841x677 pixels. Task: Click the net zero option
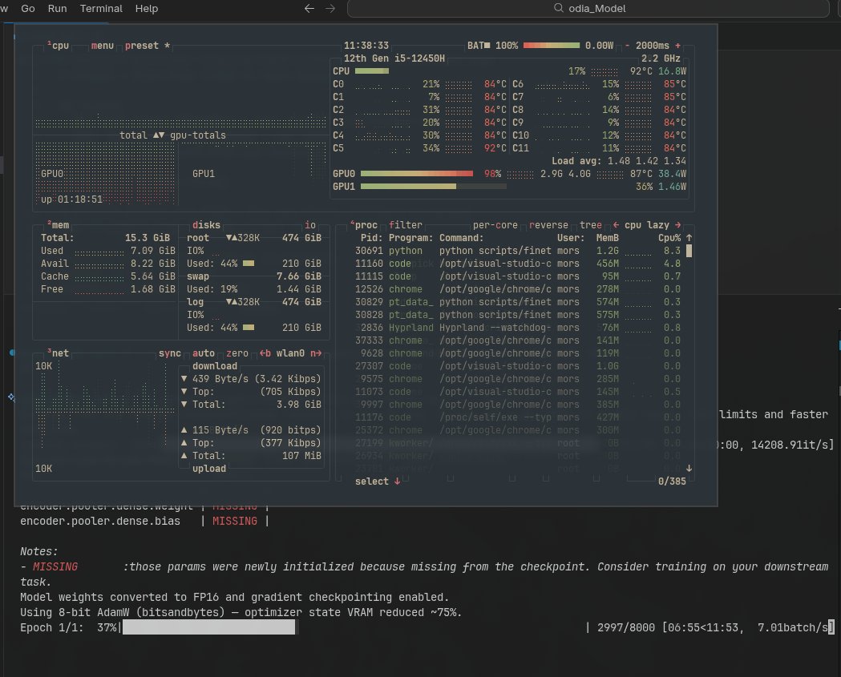(237, 353)
